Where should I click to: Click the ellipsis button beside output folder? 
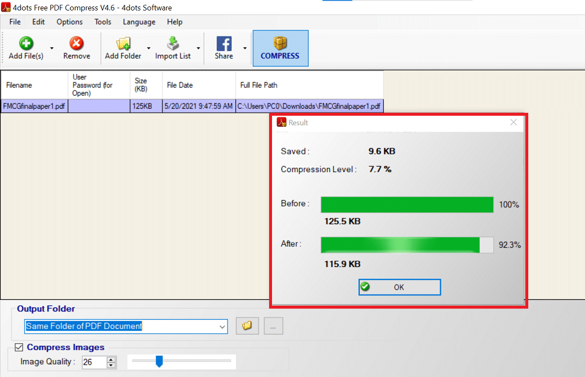coord(273,326)
